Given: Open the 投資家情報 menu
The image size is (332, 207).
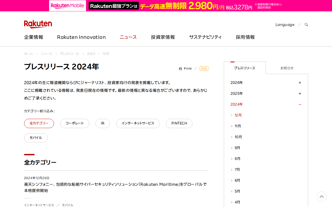Looking at the screenshot, I should pyautogui.click(x=163, y=37).
